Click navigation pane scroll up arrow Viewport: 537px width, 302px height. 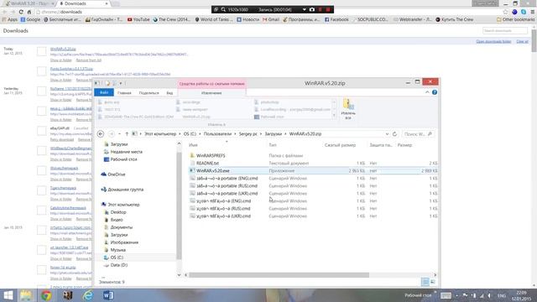(179, 143)
